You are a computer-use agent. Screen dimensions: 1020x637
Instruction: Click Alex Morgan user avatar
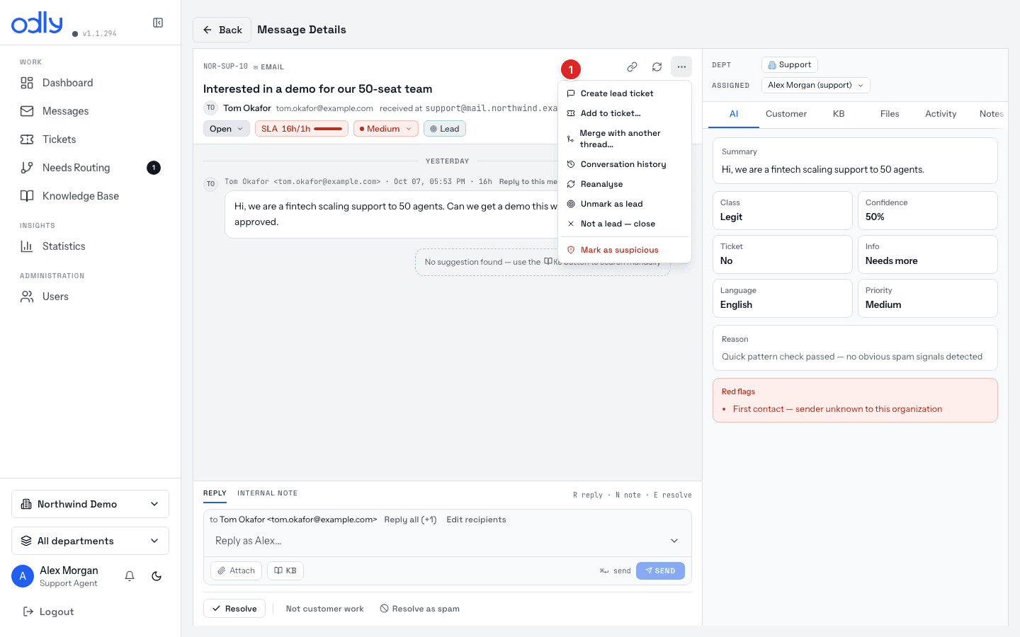(23, 576)
